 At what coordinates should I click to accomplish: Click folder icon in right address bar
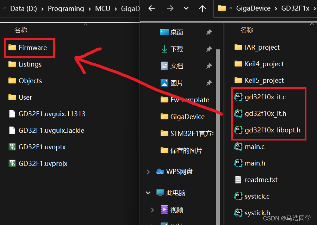[222, 8]
